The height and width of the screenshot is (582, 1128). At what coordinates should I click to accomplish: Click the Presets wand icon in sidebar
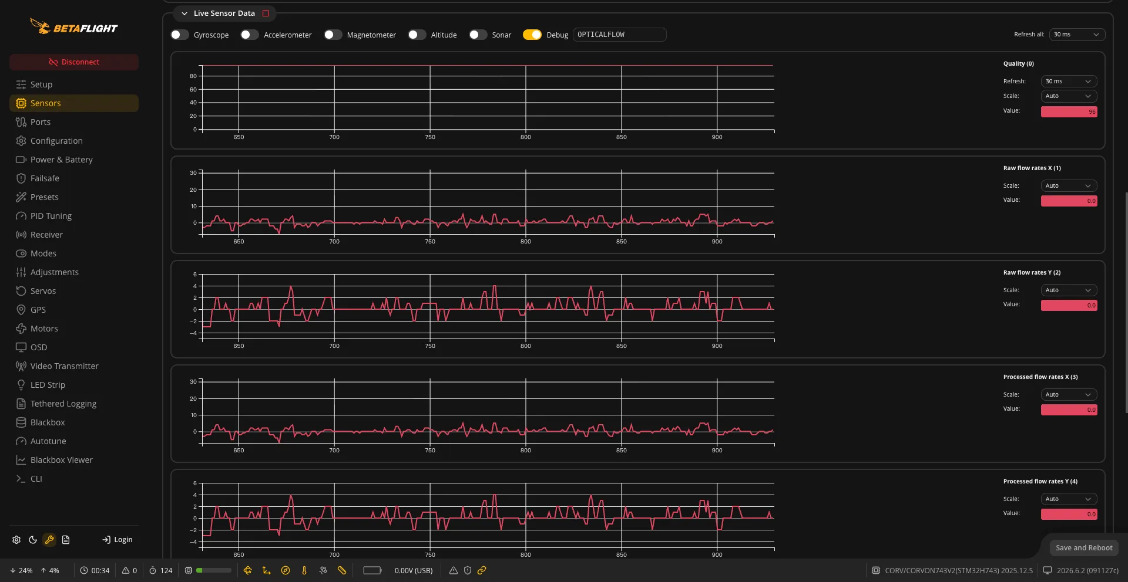point(21,197)
